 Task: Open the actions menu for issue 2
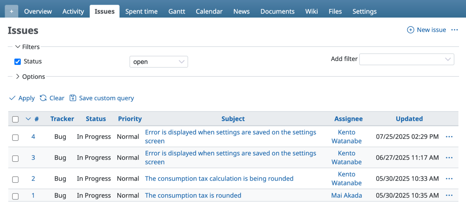pyautogui.click(x=449, y=179)
